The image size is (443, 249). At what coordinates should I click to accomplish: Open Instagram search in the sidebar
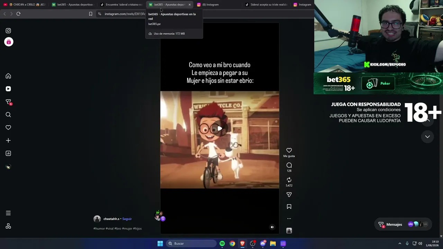[x=8, y=115]
